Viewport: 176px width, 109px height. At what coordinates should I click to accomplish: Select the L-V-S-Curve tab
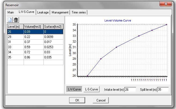click(27, 12)
